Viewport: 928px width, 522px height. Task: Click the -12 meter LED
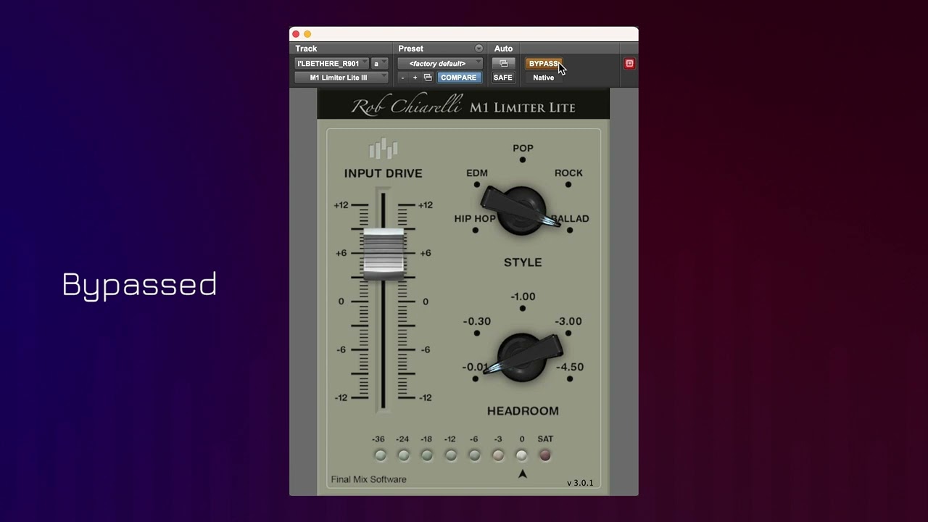pyautogui.click(x=451, y=455)
